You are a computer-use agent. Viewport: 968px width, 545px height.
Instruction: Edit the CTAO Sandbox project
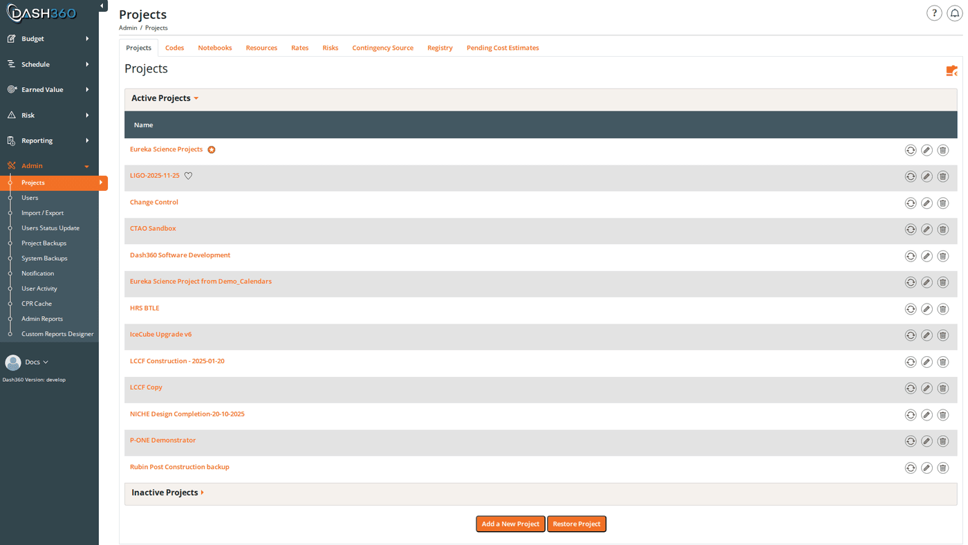click(x=927, y=230)
